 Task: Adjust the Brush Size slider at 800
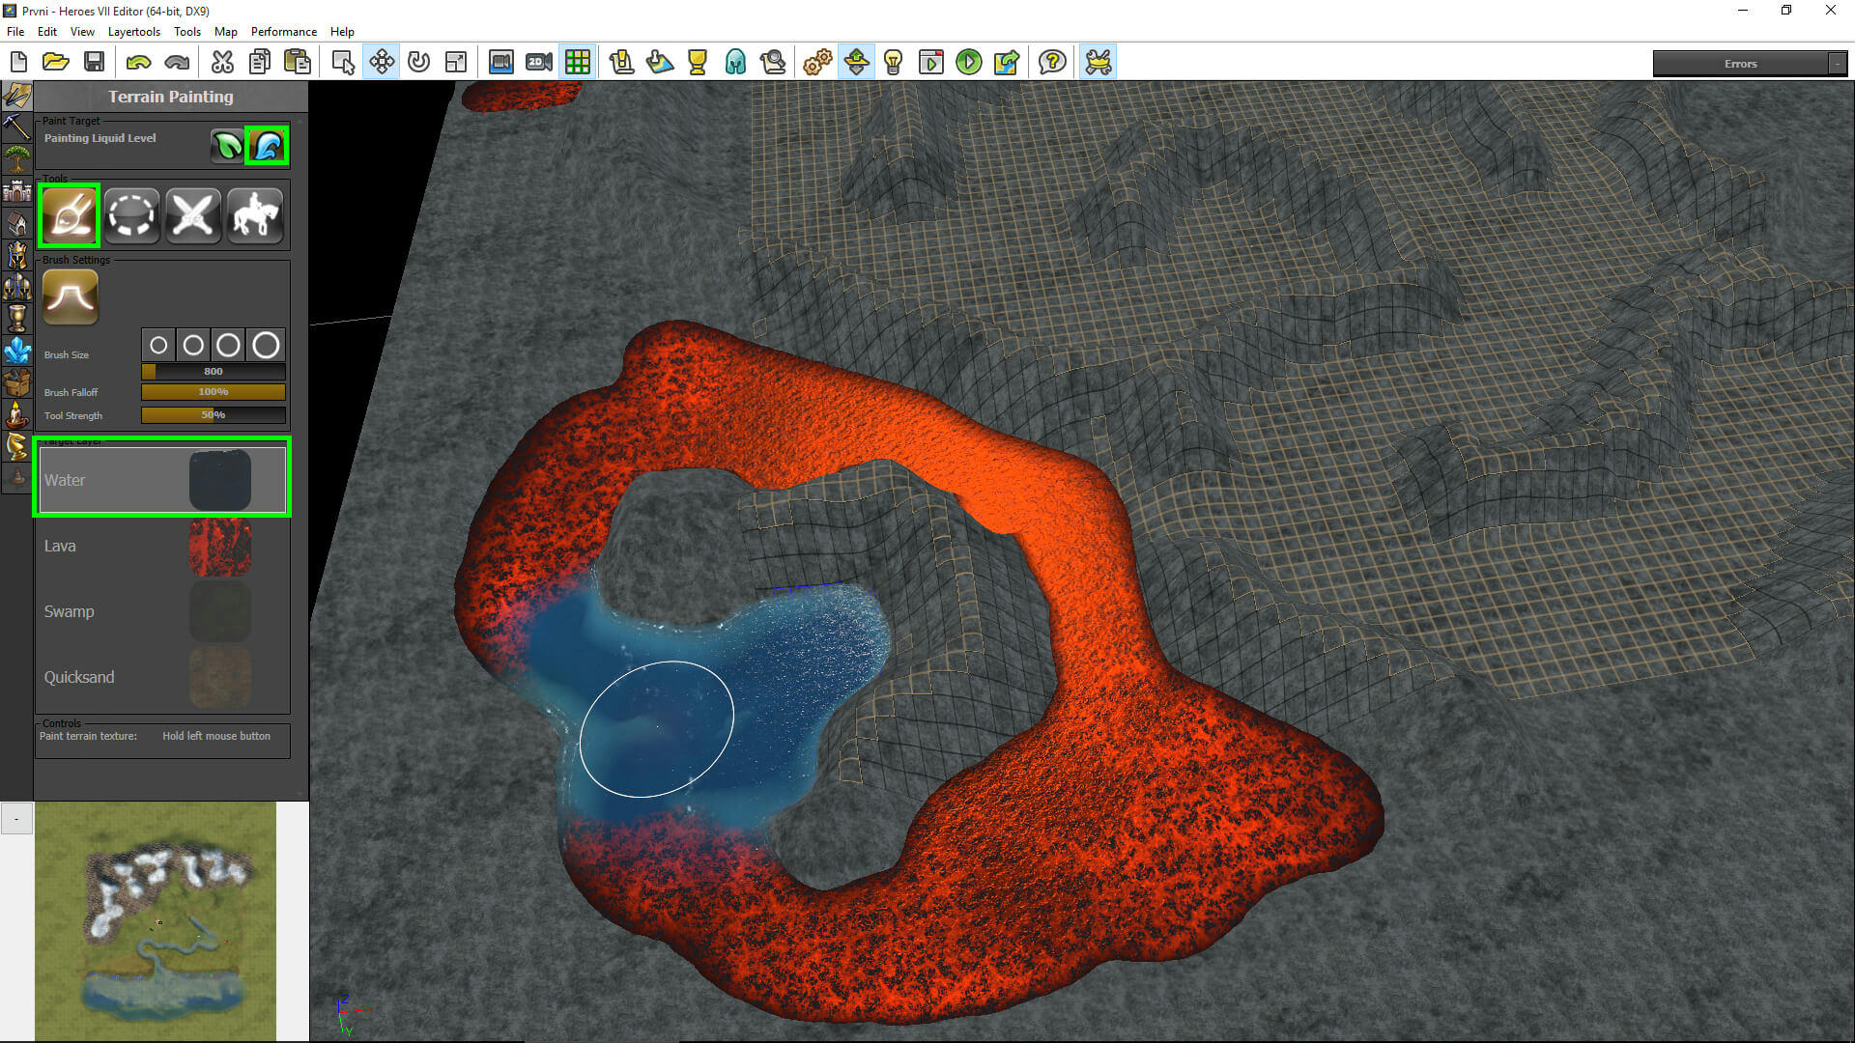214,372
